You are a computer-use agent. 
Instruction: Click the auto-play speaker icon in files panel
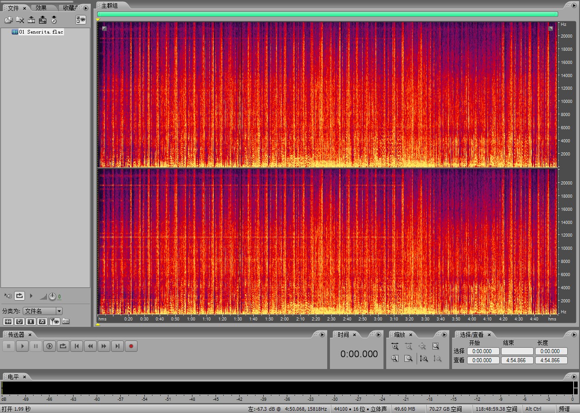coord(8,296)
